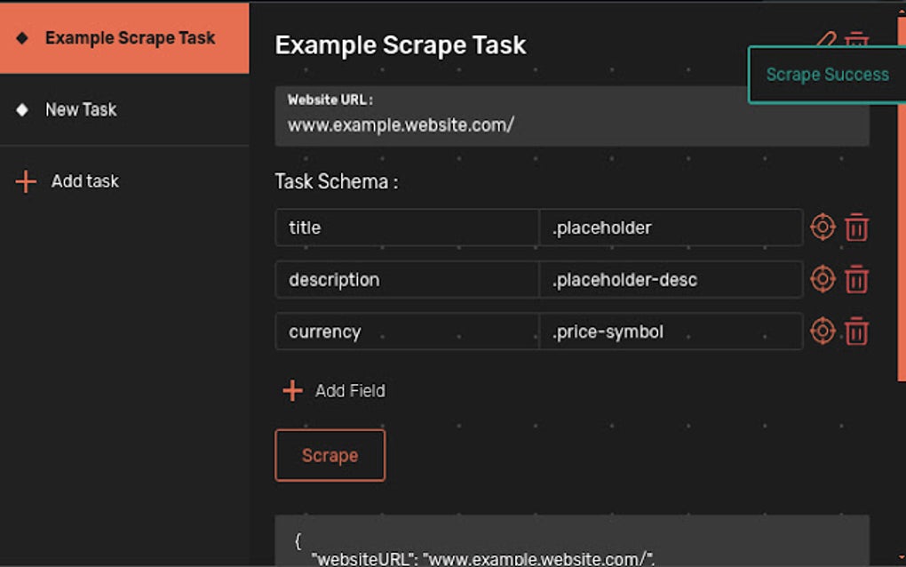Screen dimensions: 906x567
Task: Click Add Field to create new schema entry
Action: pos(332,390)
